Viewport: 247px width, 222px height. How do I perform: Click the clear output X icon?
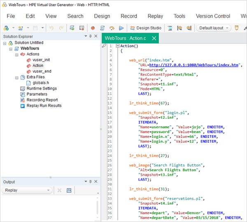[x=59, y=190]
